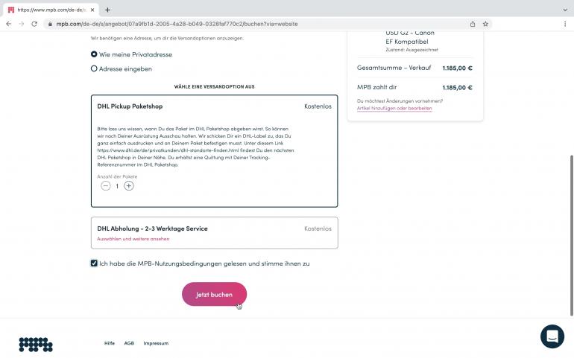Click the MPB logo in footer
This screenshot has width=574, height=358.
[36, 345]
